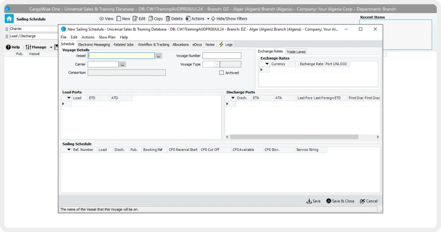Click the Save icon button
The image size is (441, 232).
point(313,201)
